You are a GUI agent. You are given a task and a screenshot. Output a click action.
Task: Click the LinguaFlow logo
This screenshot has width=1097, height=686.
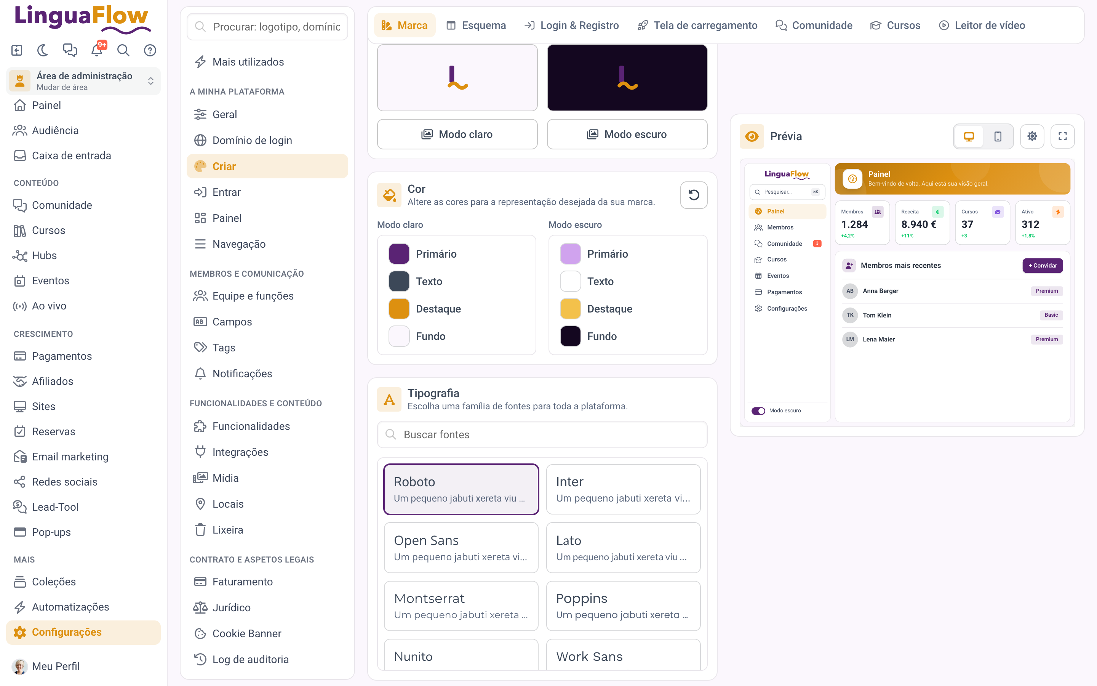click(x=83, y=19)
